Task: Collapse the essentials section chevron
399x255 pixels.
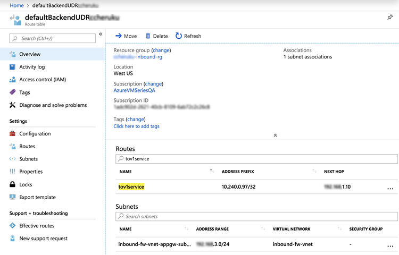Action: click(275, 135)
